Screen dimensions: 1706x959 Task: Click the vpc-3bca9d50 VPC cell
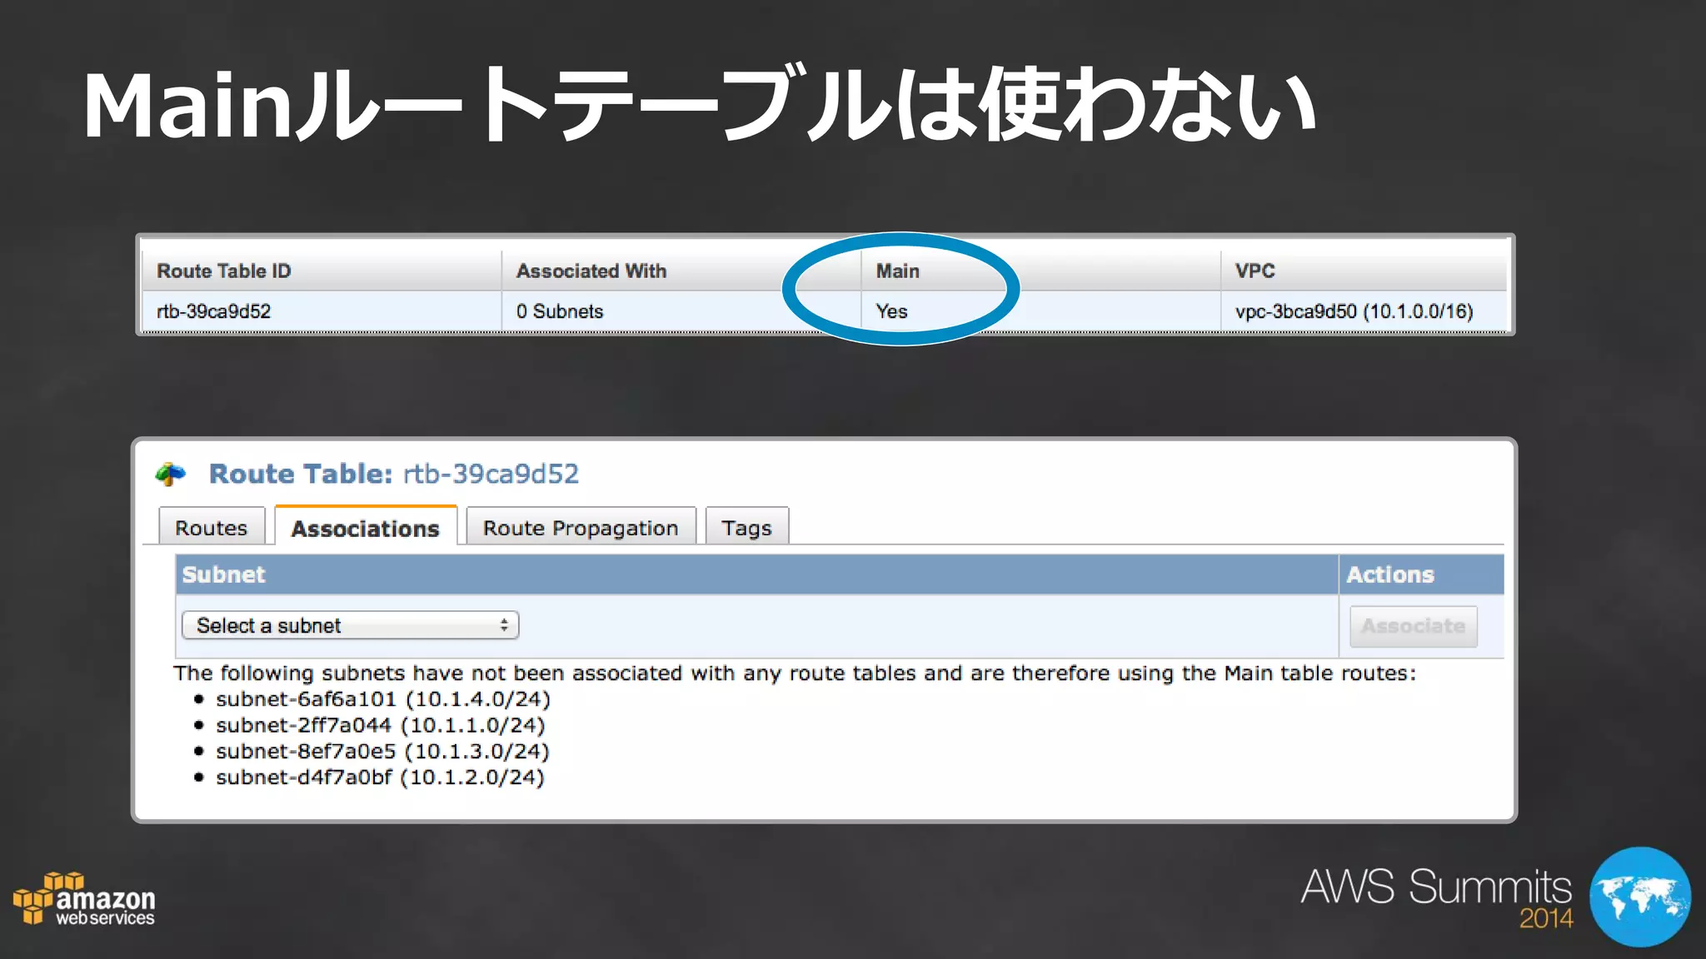[x=1354, y=311]
